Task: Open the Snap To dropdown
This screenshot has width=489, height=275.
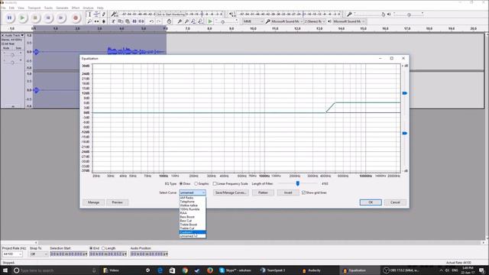Action: coord(39,254)
